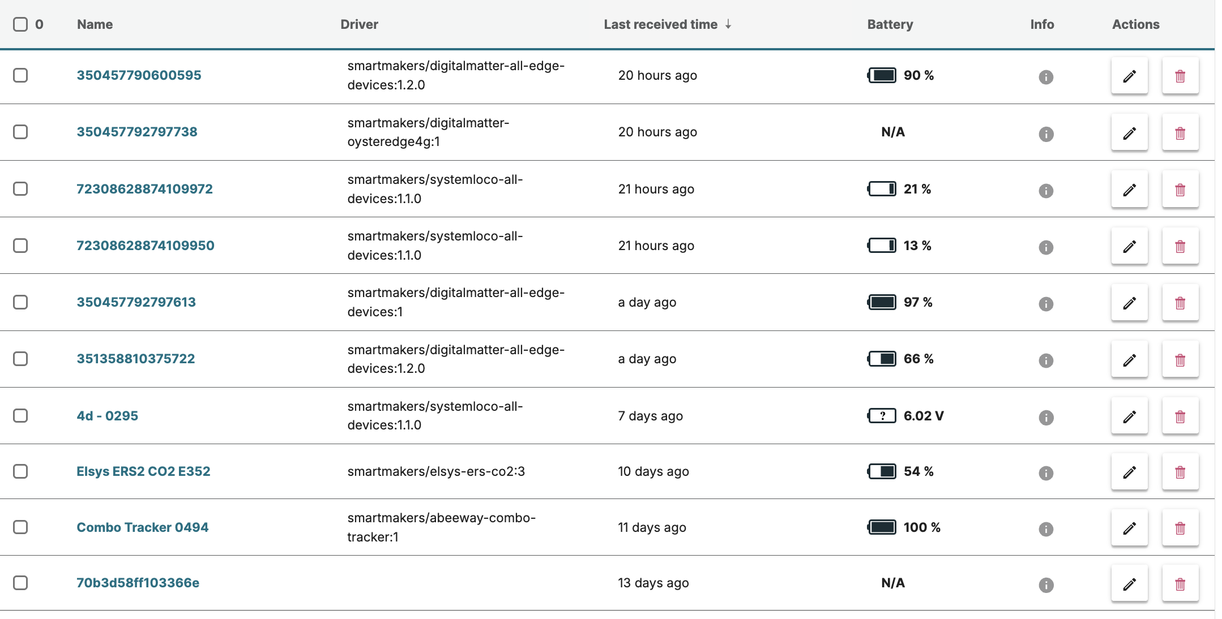Tick checkbox for 4d - 0295 row
This screenshot has width=1222, height=619.
point(20,416)
